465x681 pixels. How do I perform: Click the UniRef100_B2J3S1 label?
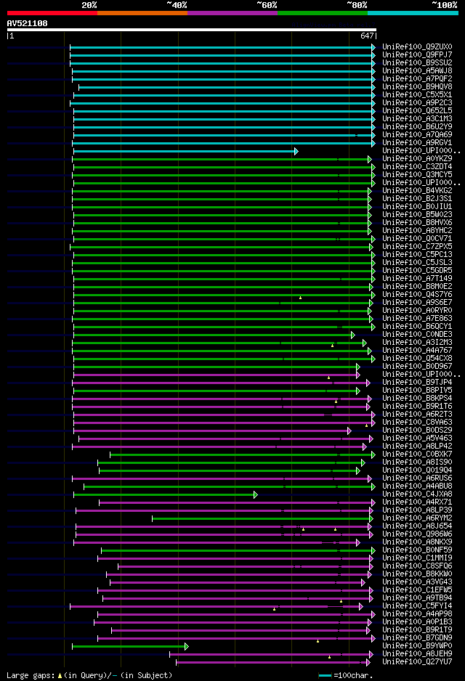click(417, 198)
